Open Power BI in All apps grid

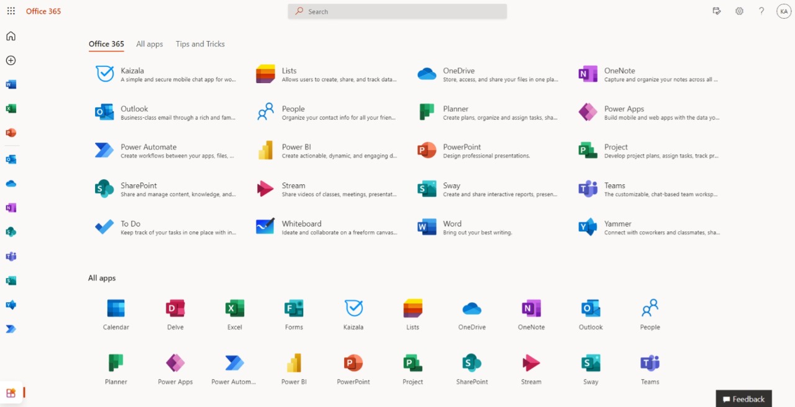tap(294, 369)
